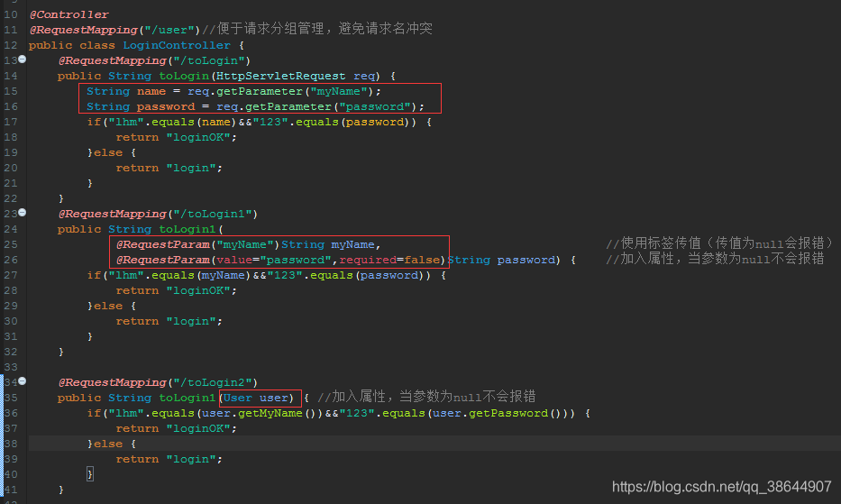Click the value="password" attribute on line 26
Screen dimensions: 841x504
point(273,260)
